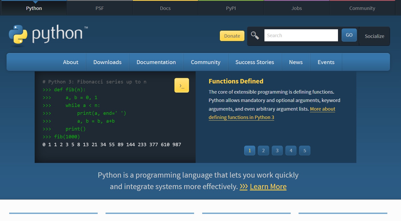Open the Events navigation menu
Image resolution: width=401 pixels, height=221 pixels.
pyautogui.click(x=326, y=62)
